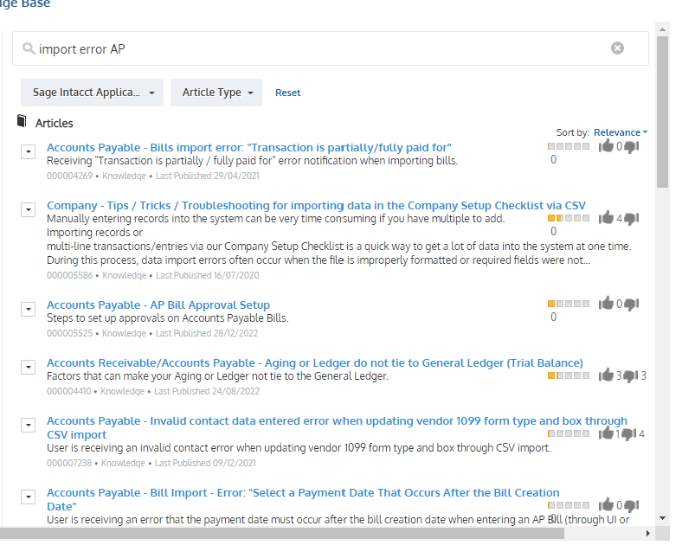Click the Articles book icon

(x=22, y=121)
